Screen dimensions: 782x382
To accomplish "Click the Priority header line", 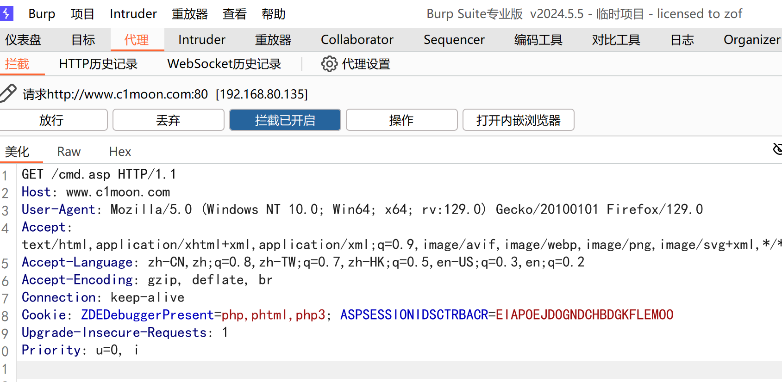I will click(80, 350).
